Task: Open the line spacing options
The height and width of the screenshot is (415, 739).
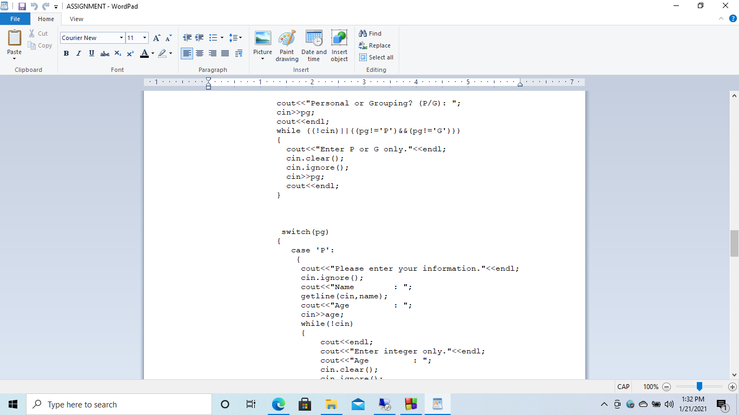Action: (x=235, y=38)
